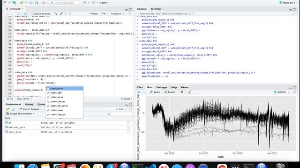Click the expand icon for state_data in Environment
Viewport: 300px width, 168px height.
pyautogui.click(x=7, y=132)
